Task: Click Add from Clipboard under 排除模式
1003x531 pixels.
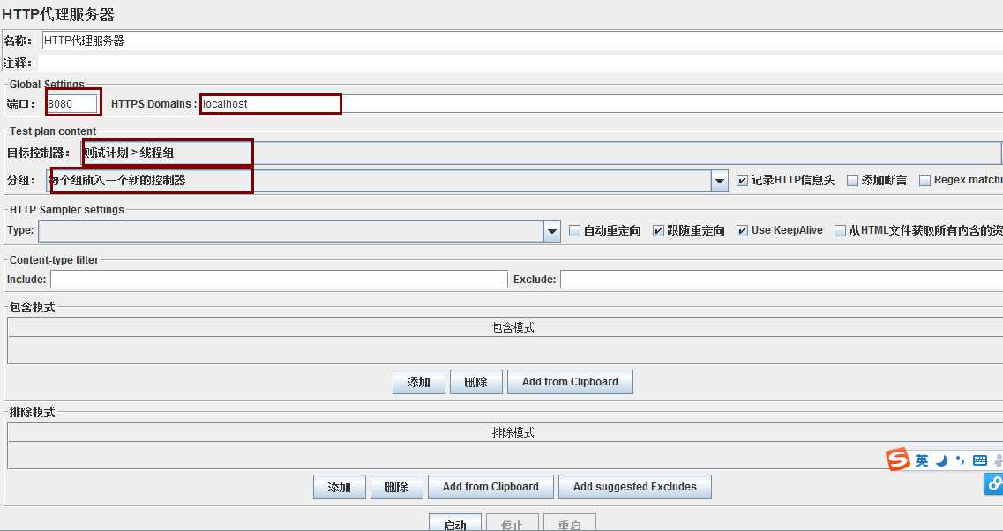Action: [490, 487]
